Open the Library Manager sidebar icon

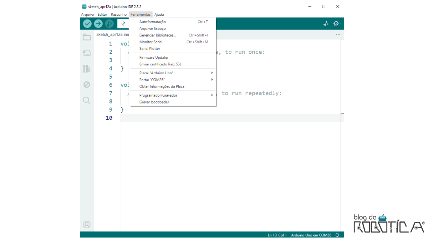pos(87,69)
